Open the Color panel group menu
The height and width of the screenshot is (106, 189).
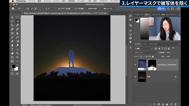[x=179, y=15]
